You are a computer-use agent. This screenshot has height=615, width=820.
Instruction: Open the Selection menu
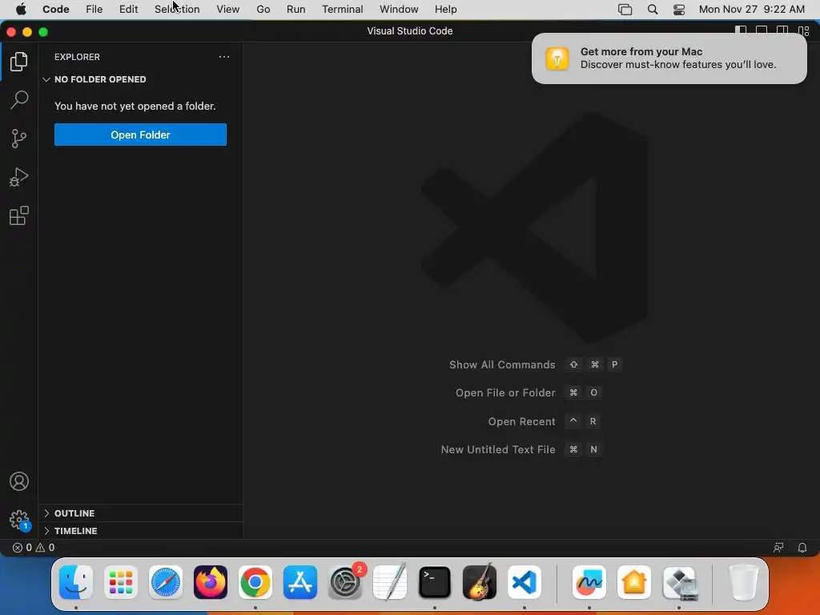coord(177,10)
